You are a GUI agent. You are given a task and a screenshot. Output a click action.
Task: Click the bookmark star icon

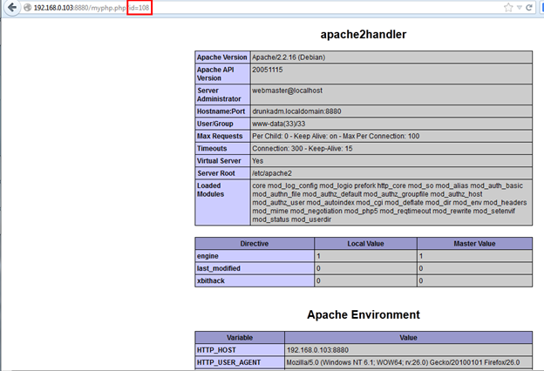click(x=508, y=7)
